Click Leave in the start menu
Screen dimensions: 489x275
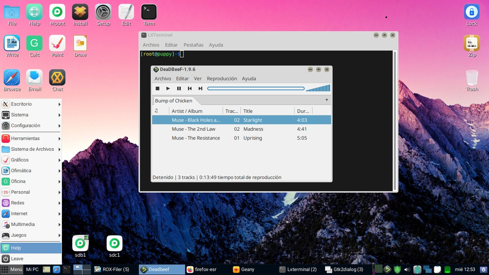coord(31,259)
